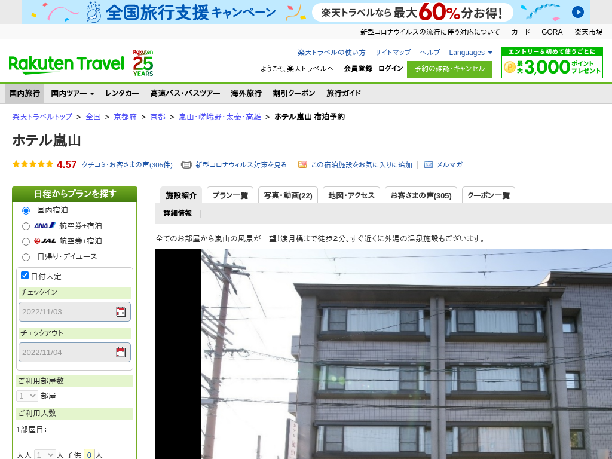
Task: Switch to the クーポン一覧 tab
Action: 488,195
